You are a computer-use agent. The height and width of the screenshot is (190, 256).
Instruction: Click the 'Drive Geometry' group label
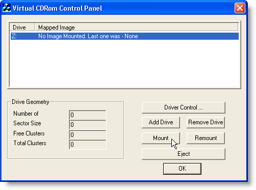31,102
